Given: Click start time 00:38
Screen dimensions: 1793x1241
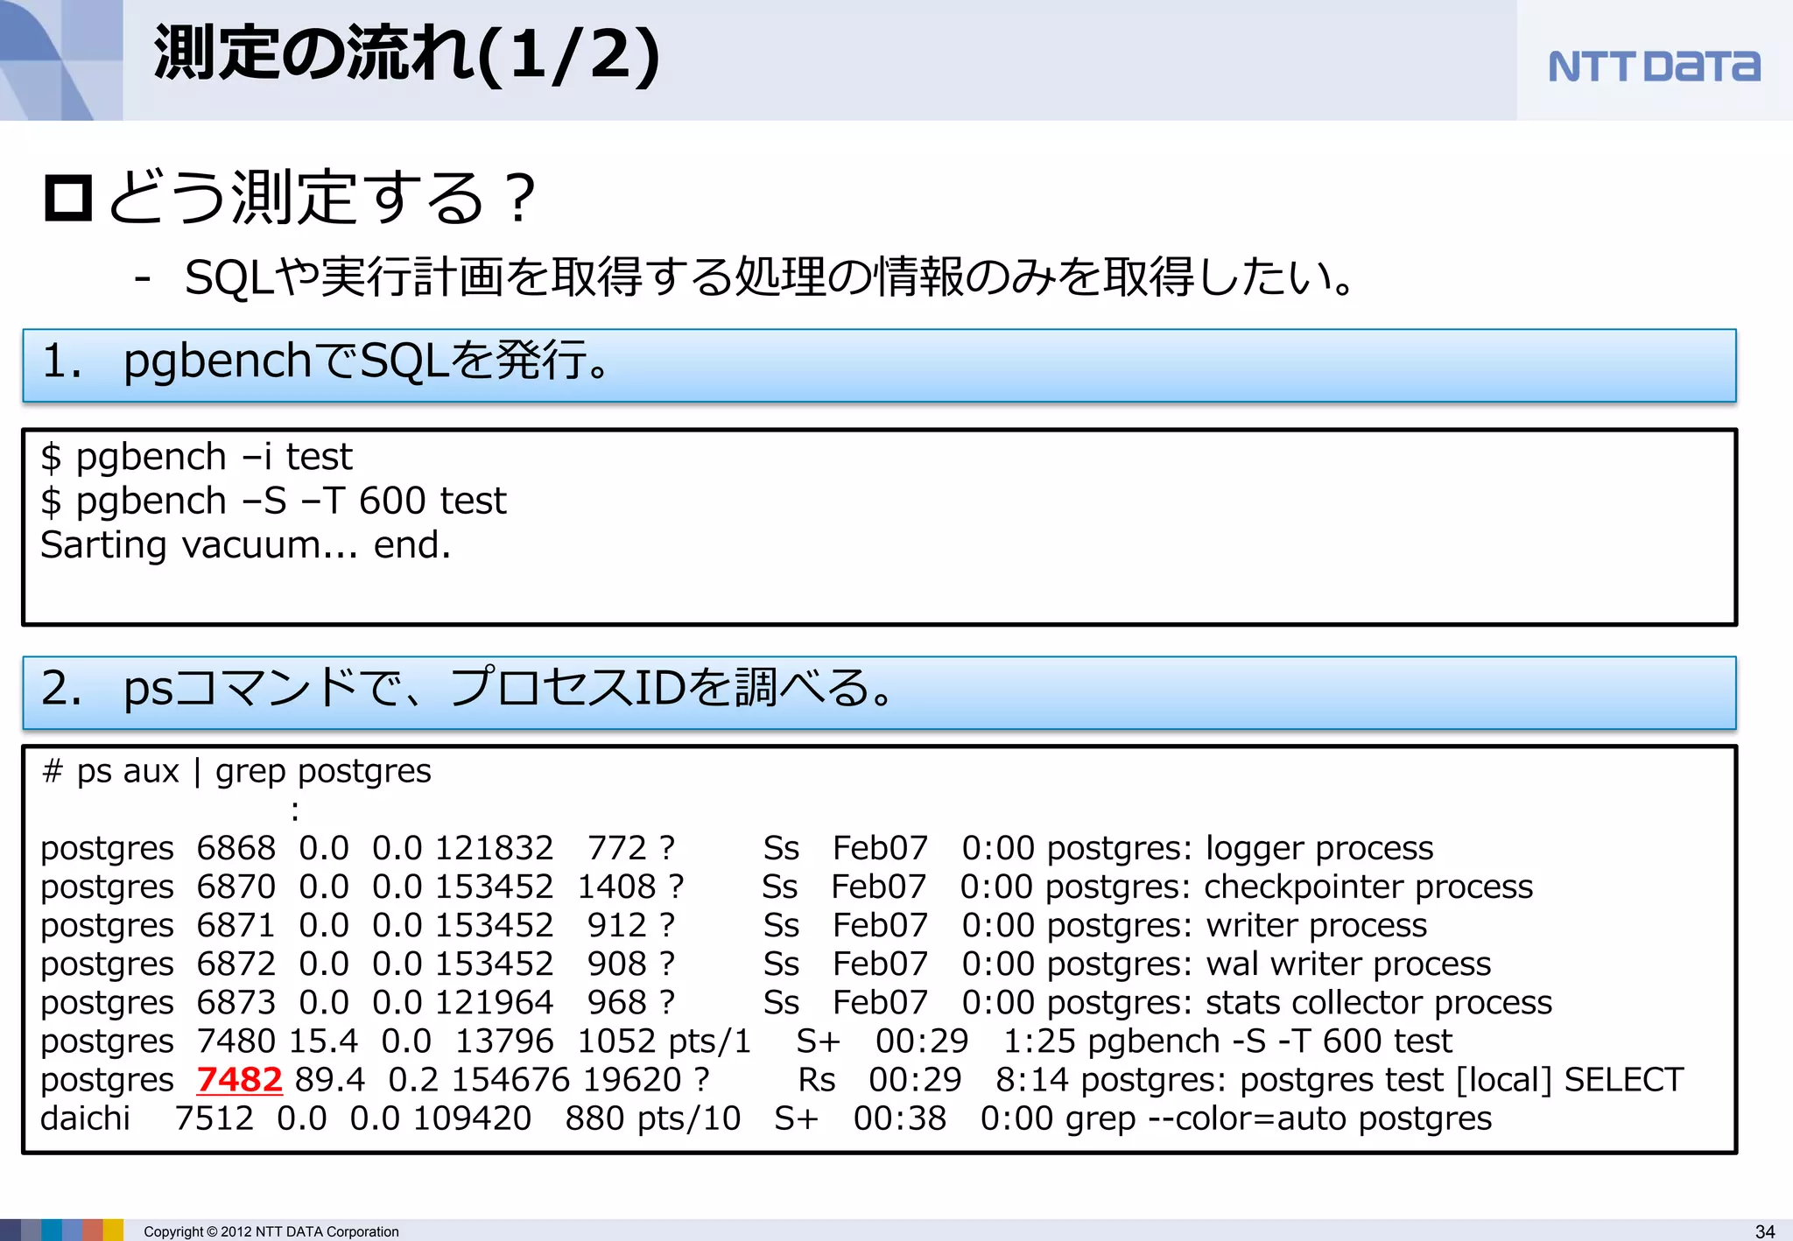Looking at the screenshot, I should tap(900, 1118).
